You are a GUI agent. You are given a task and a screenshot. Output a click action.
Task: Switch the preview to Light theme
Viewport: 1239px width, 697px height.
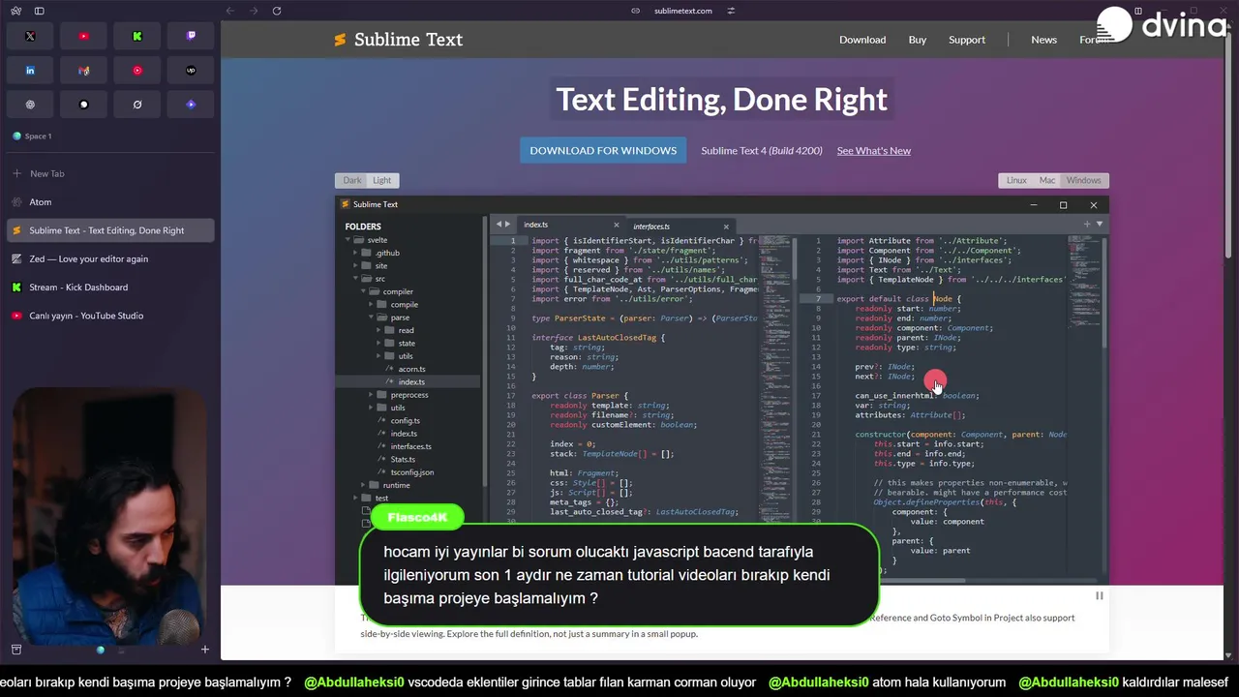click(382, 180)
